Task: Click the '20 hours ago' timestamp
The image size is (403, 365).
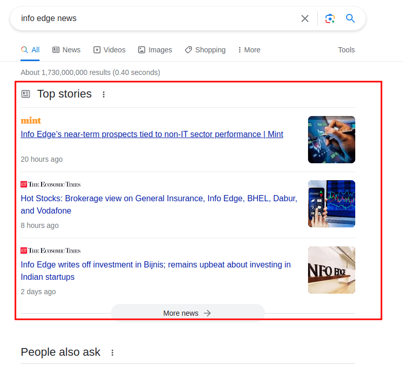Action: click(x=42, y=159)
